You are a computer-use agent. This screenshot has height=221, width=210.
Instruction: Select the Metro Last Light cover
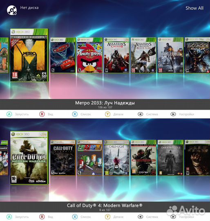tap(29, 55)
